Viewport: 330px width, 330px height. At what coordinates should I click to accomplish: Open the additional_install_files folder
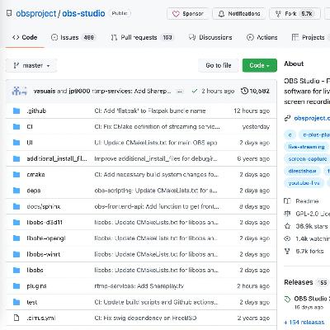pyautogui.click(x=57, y=158)
